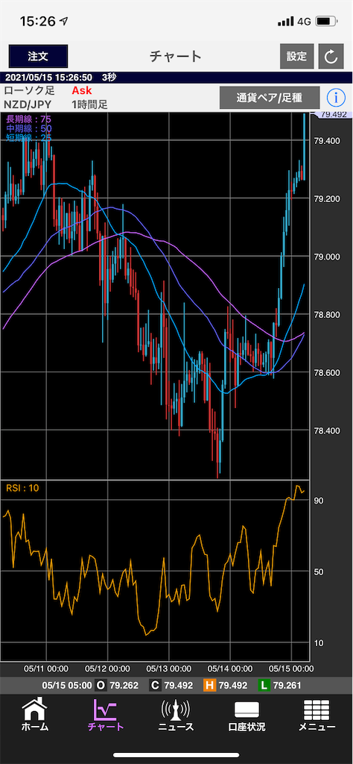
Task: Click the 05/14 00:00 date label
Action: [230, 669]
